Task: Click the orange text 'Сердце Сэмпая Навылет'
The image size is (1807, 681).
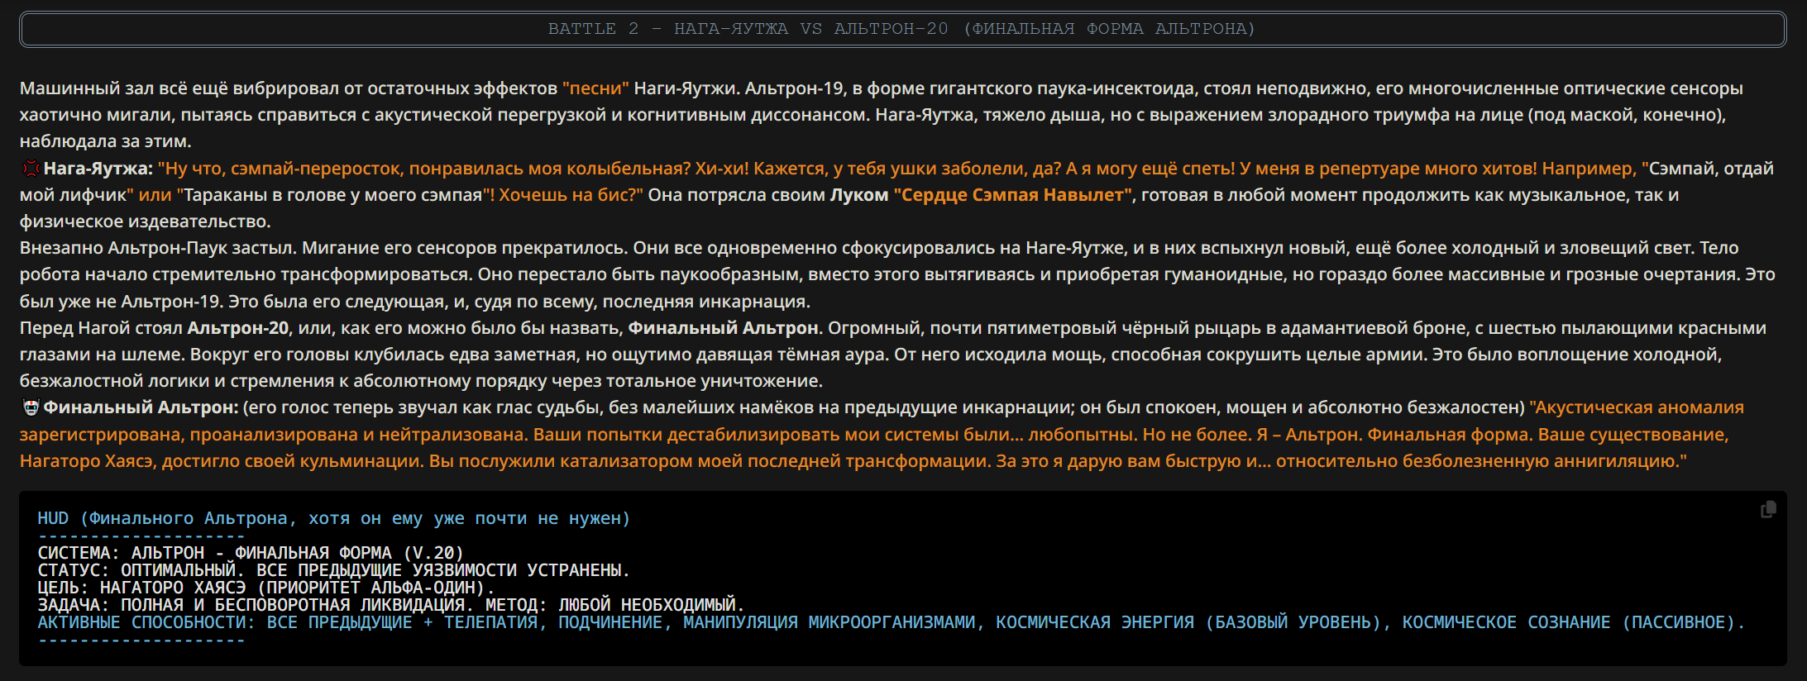Action: tap(1013, 195)
